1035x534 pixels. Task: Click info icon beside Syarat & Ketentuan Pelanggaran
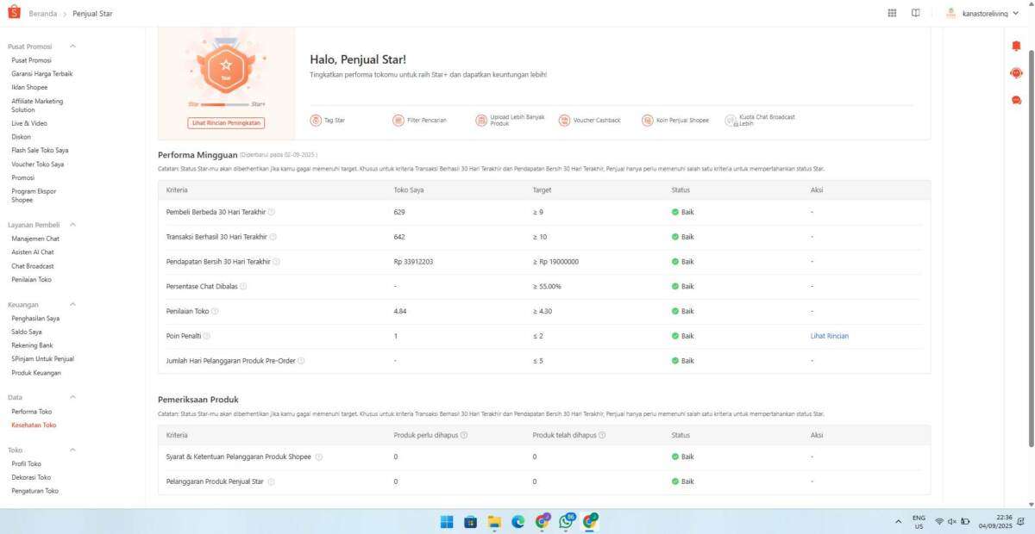(319, 457)
